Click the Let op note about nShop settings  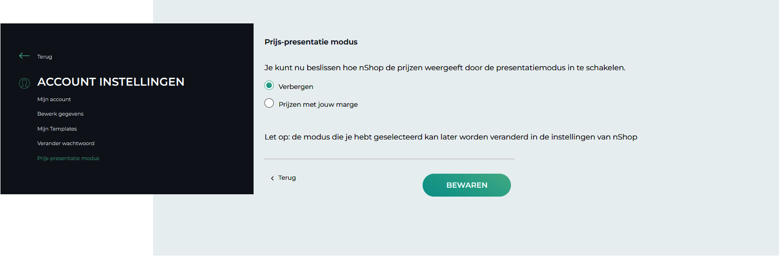click(451, 137)
